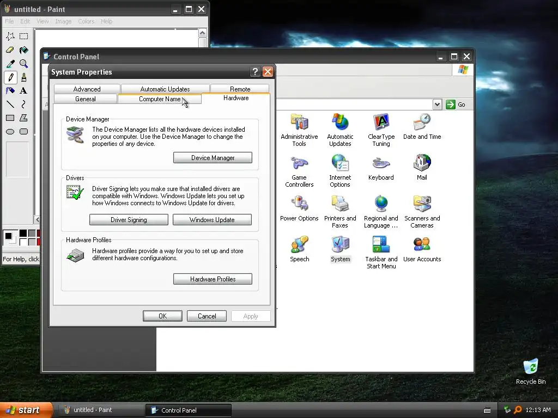Click the Control Panel taskbar button
This screenshot has width=558, height=418.
click(x=188, y=410)
